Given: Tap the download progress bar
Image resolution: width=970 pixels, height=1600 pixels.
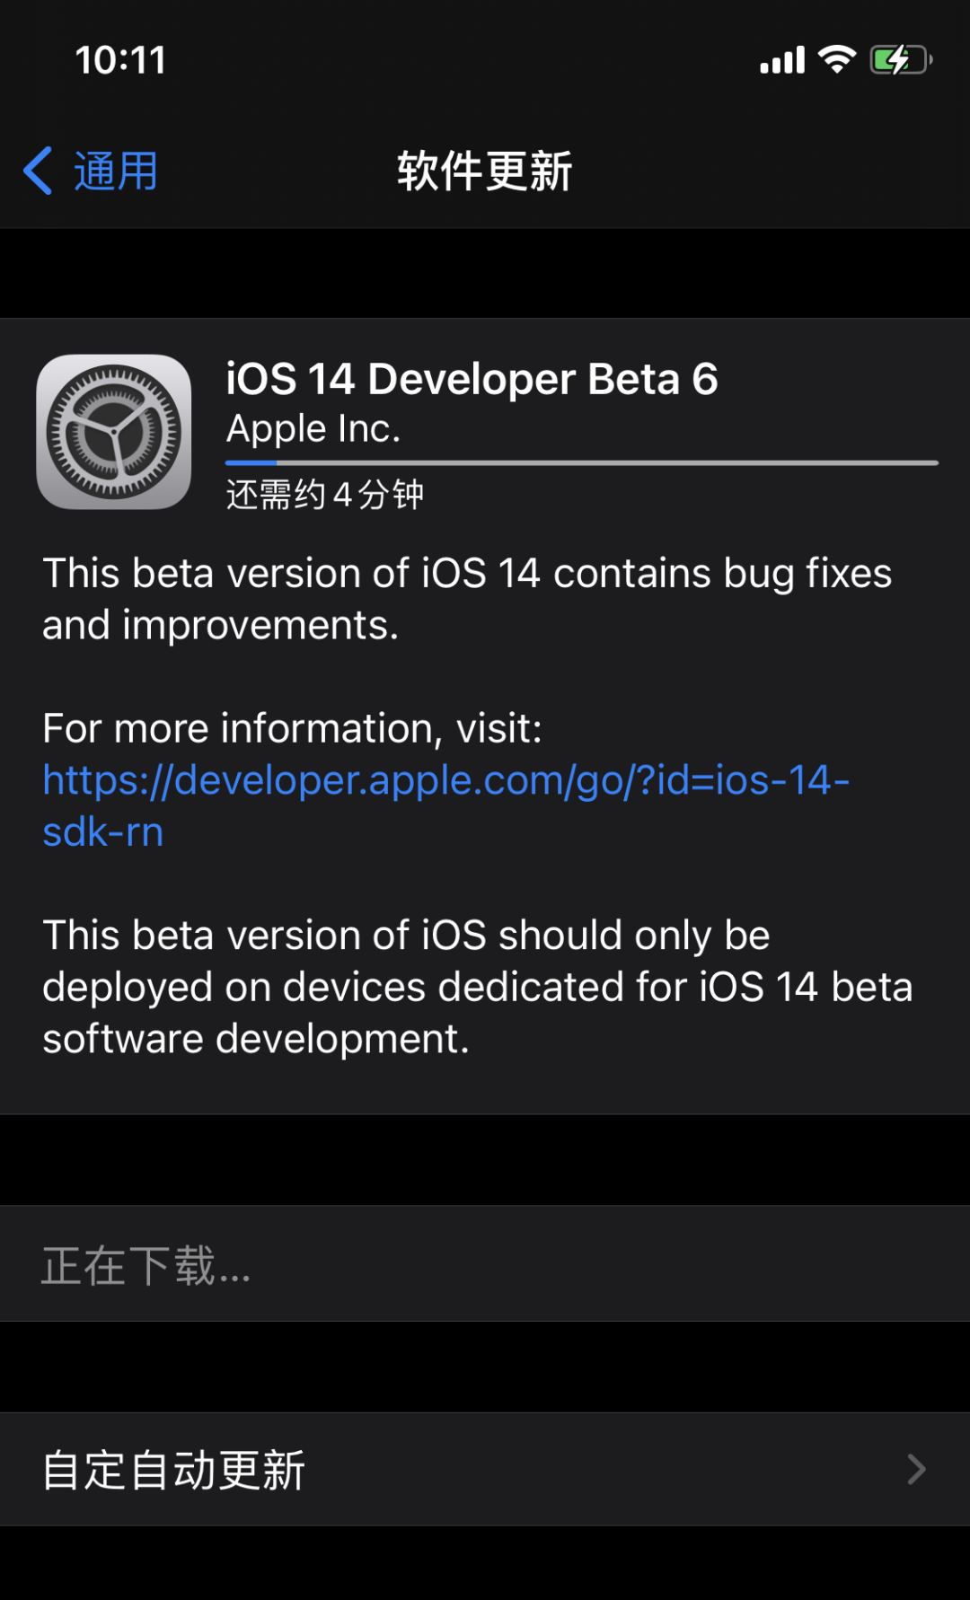Looking at the screenshot, I should (x=581, y=462).
